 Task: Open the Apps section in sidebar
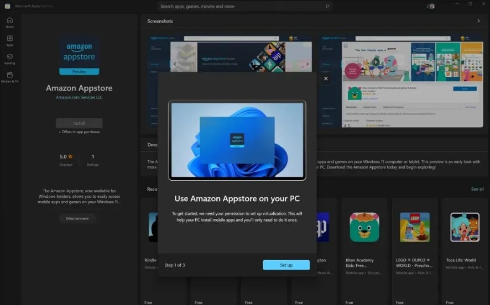[10, 41]
